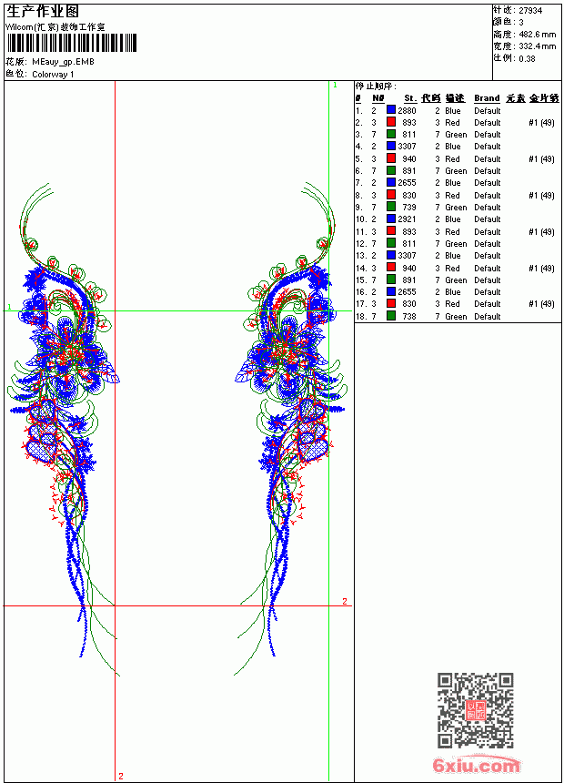The image size is (564, 783).
Task: Click the sequin entry #1 (49) in row 2
Action: [x=541, y=122]
